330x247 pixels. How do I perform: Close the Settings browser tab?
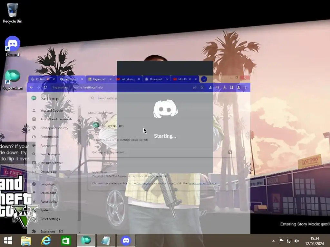tap(82, 79)
